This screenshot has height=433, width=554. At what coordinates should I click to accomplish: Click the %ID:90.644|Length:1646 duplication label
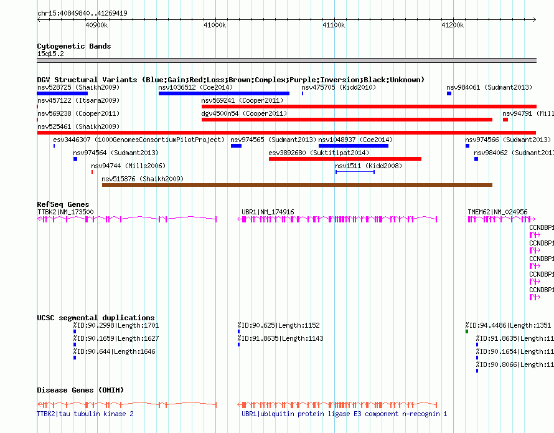click(114, 351)
